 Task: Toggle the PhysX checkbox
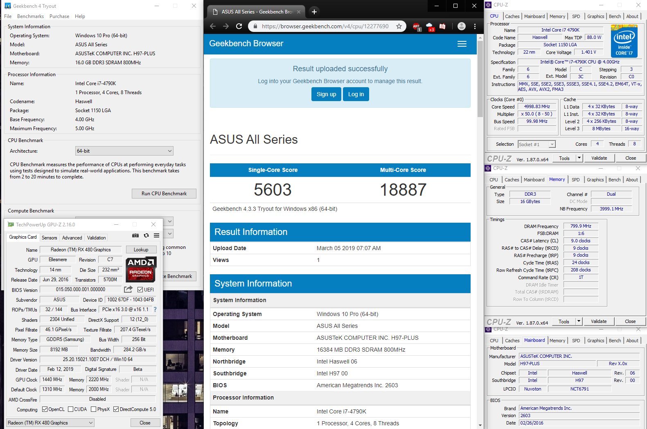94,409
